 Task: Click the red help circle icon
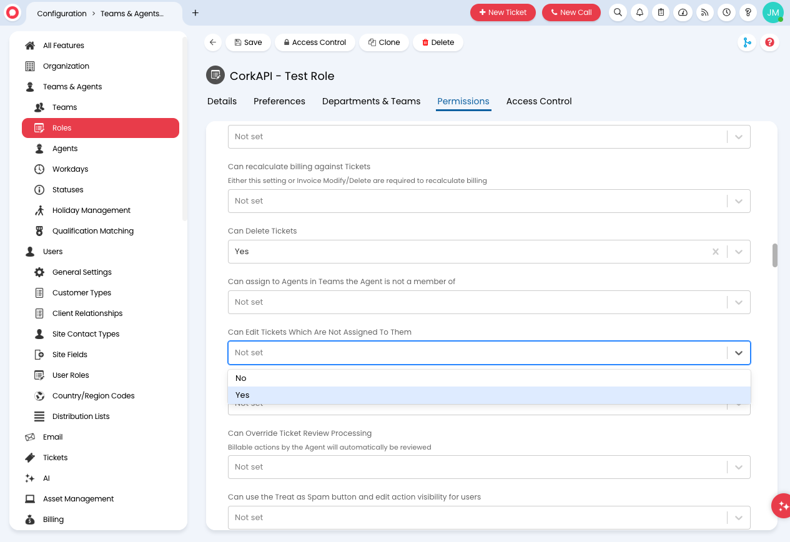(770, 42)
